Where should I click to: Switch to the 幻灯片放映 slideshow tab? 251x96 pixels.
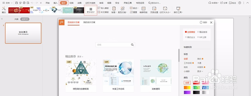(90, 3)
